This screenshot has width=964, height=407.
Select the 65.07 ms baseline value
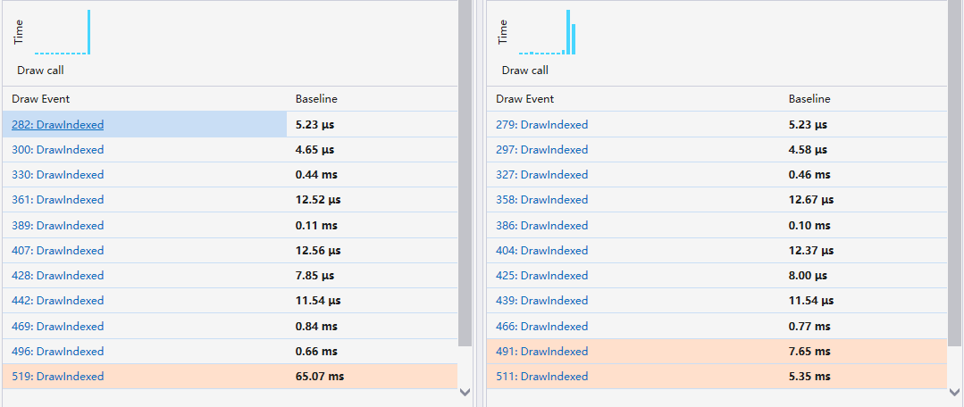pos(321,377)
